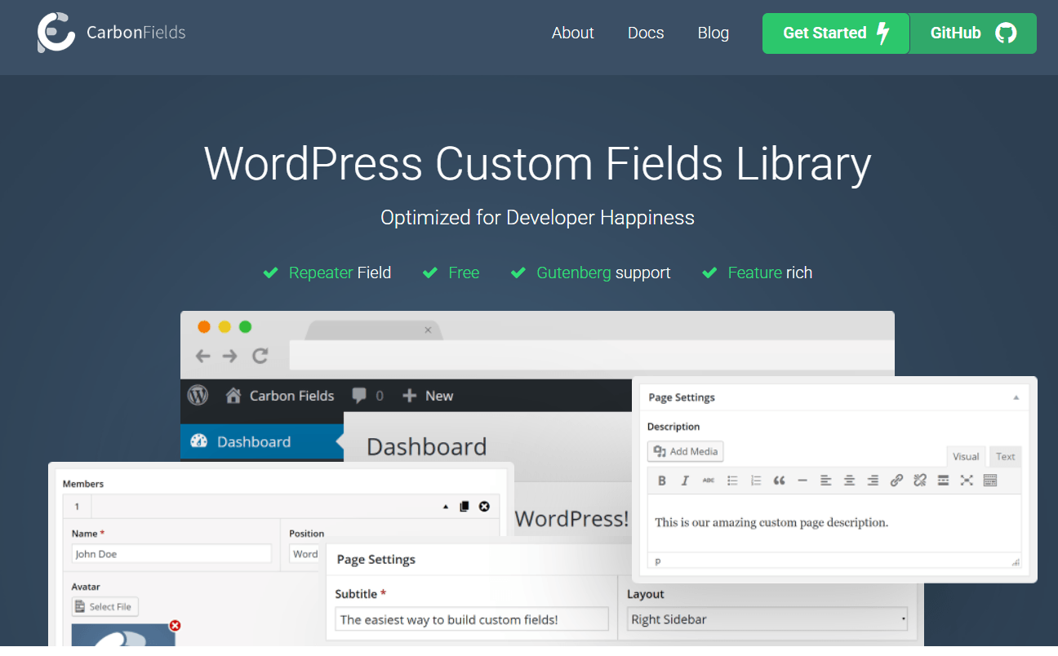This screenshot has width=1058, height=656.
Task: Toggle distraction-free fullscreen mode
Action: [x=967, y=481]
